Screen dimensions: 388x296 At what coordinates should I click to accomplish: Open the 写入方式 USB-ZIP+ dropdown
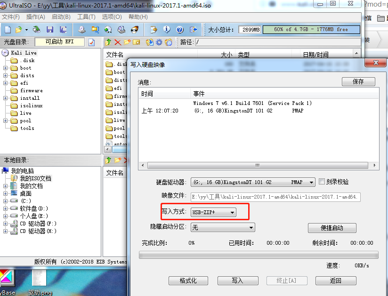pyautogui.click(x=213, y=212)
